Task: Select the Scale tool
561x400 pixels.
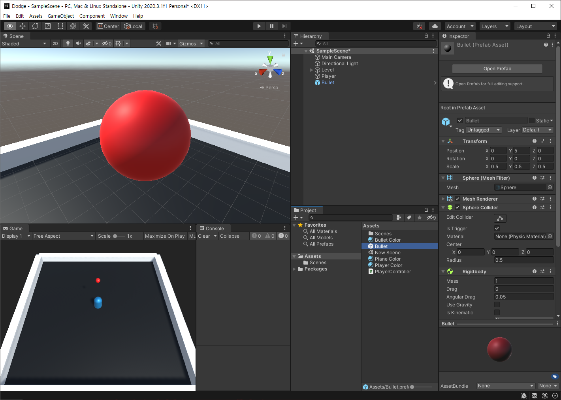Action: coord(48,26)
